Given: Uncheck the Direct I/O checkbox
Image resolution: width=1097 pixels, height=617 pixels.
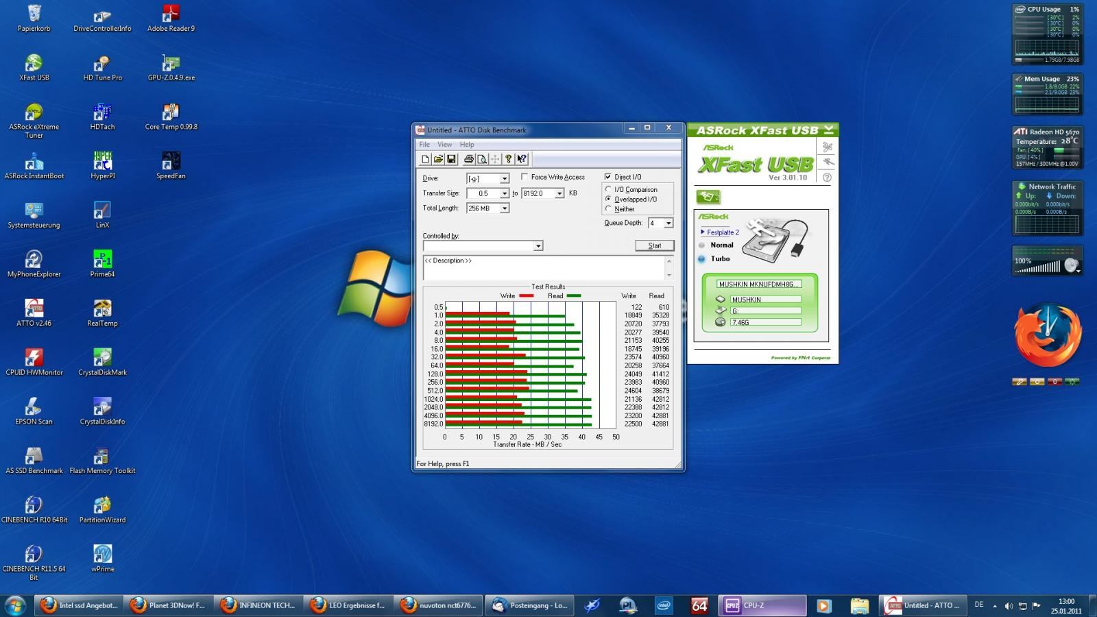Looking at the screenshot, I should pyautogui.click(x=607, y=177).
